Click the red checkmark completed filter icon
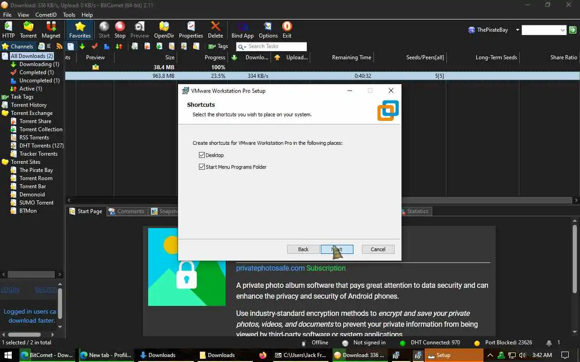Viewport: 580px width, 362px height. tap(95, 46)
